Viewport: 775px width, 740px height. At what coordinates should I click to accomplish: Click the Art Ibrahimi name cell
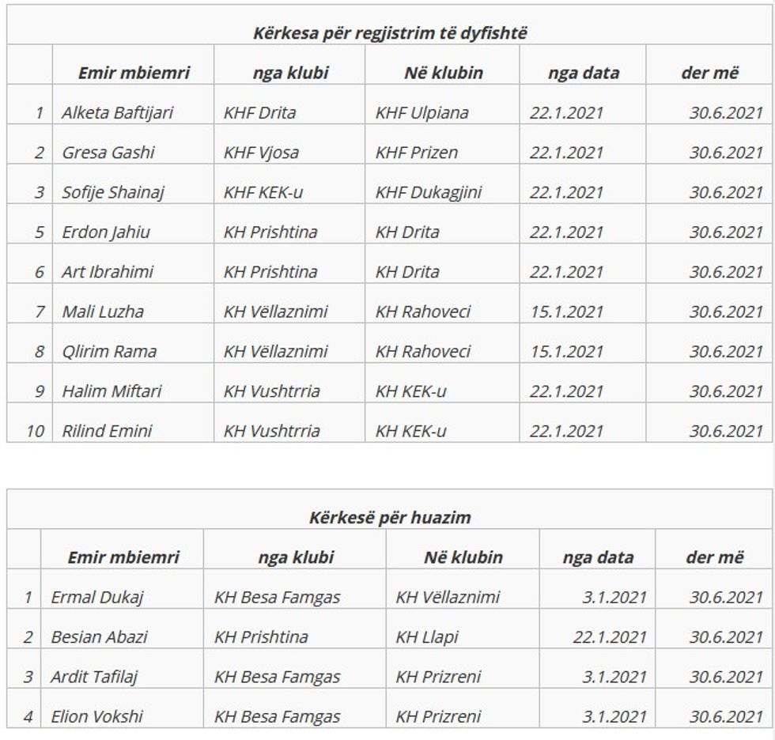coord(108,271)
